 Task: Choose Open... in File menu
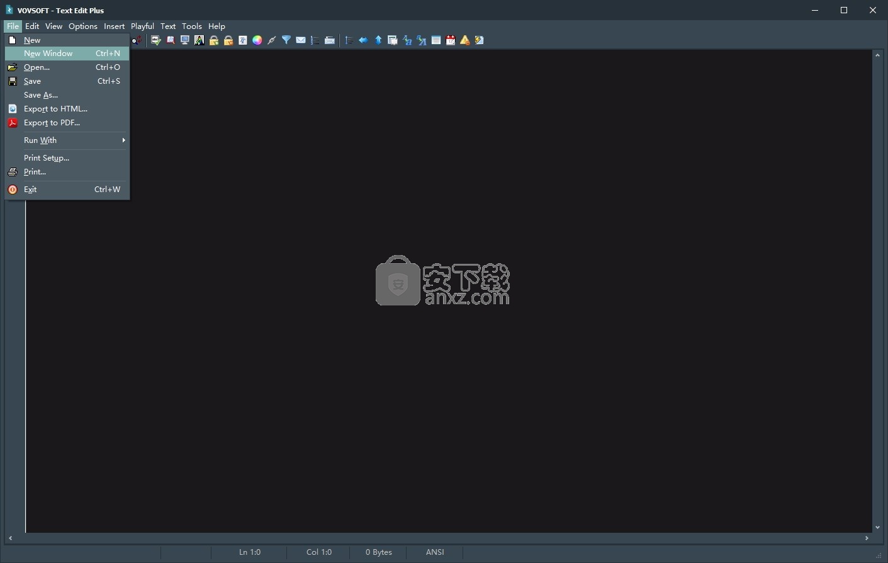[67, 67]
